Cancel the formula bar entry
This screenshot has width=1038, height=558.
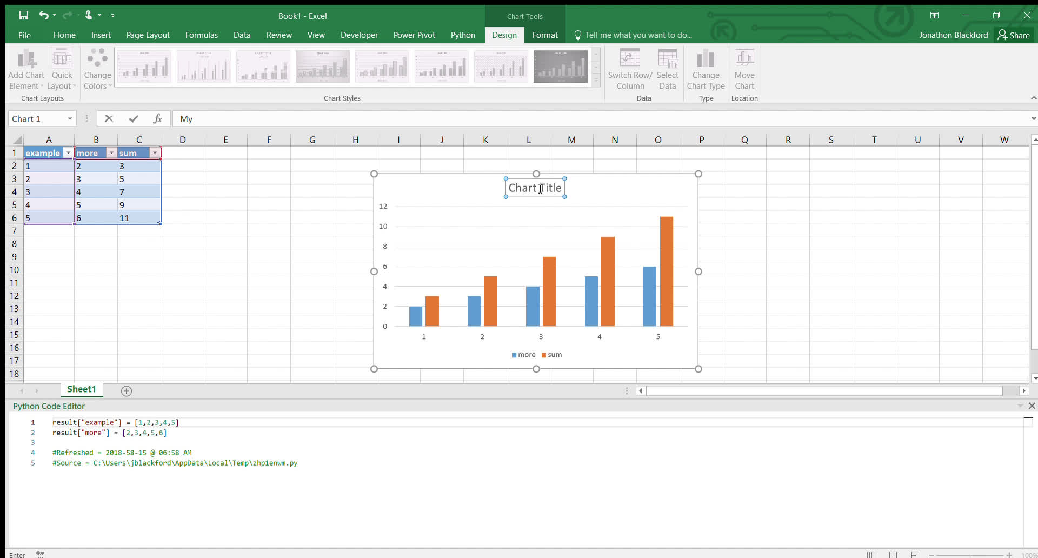[109, 118]
